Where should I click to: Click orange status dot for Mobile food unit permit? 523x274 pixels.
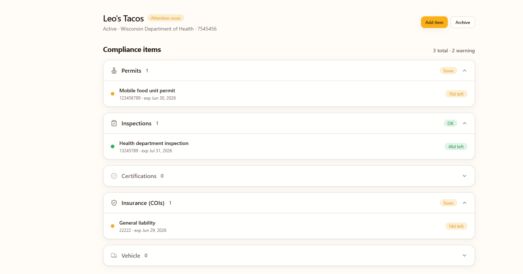113,94
